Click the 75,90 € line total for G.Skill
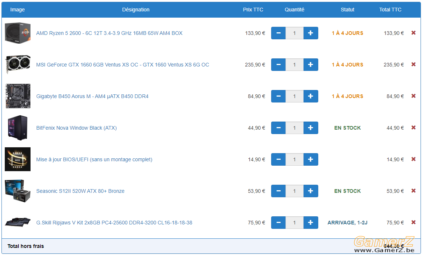422x256 pixels. point(395,223)
